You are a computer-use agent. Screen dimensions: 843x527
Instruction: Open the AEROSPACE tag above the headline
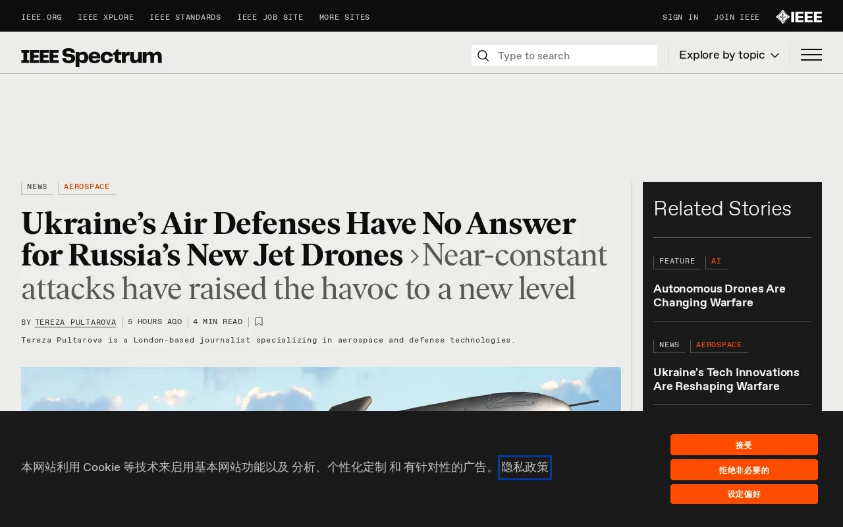point(87,188)
